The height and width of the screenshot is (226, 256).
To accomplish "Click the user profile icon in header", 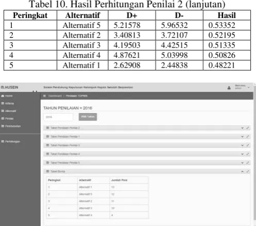I will 229,88.
